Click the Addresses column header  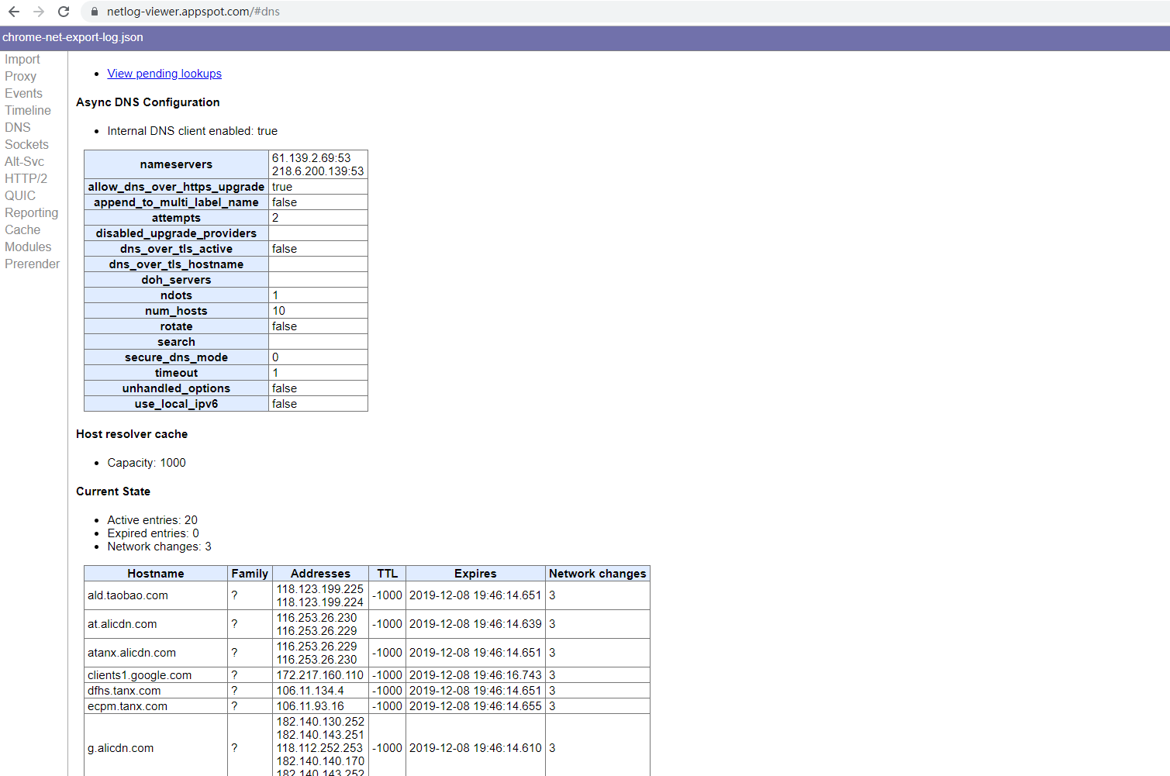[320, 574]
